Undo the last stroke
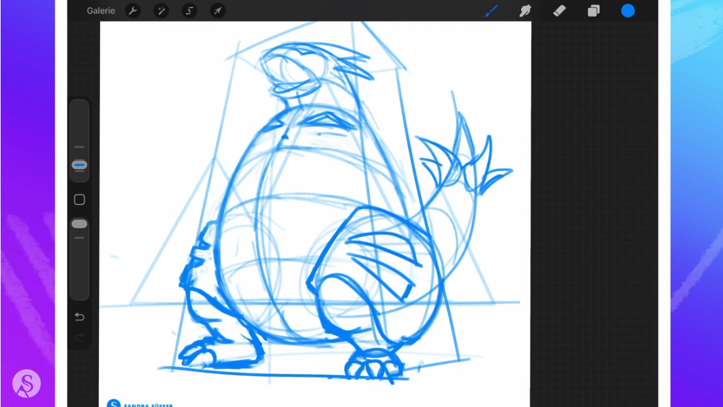Screen dimensions: 723x407 tap(79, 317)
